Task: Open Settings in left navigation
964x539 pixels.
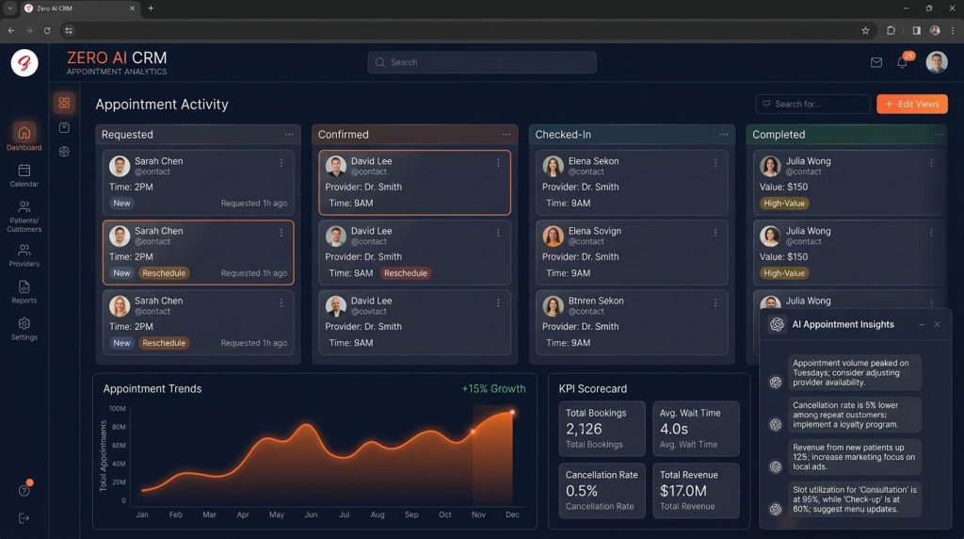Action: tap(24, 329)
